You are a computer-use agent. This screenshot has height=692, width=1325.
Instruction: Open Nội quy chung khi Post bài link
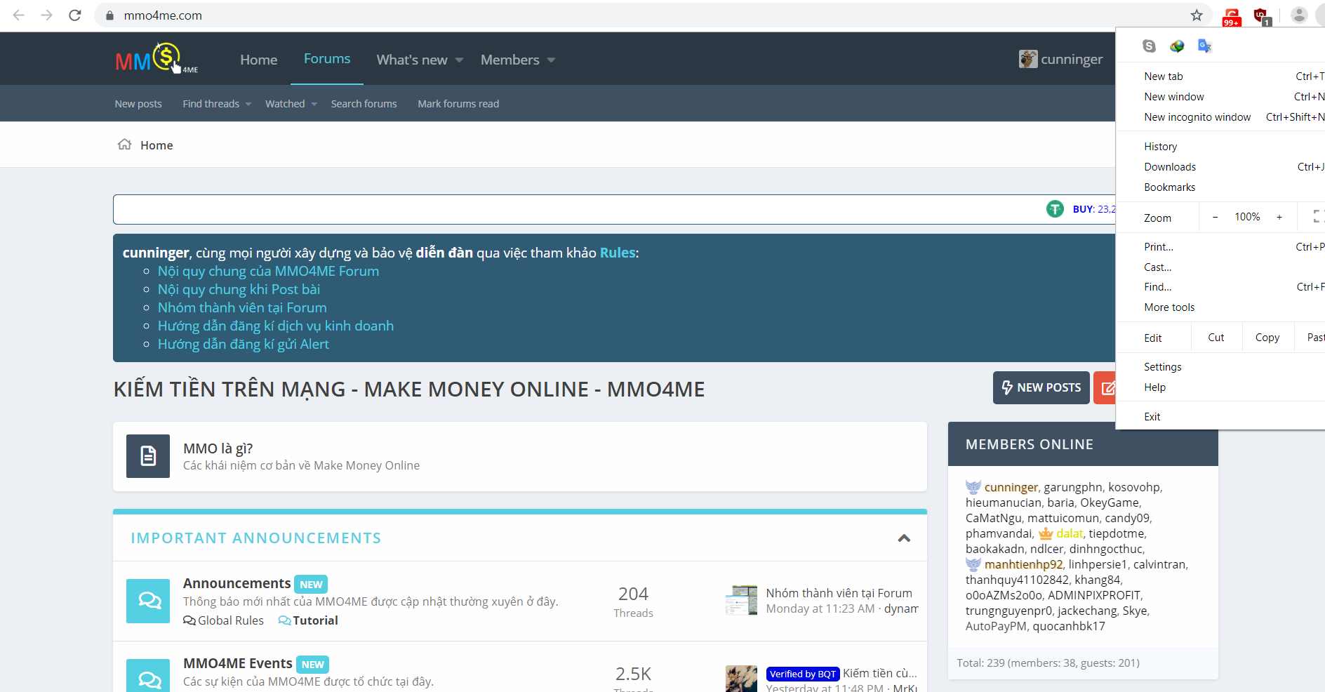pyautogui.click(x=239, y=289)
